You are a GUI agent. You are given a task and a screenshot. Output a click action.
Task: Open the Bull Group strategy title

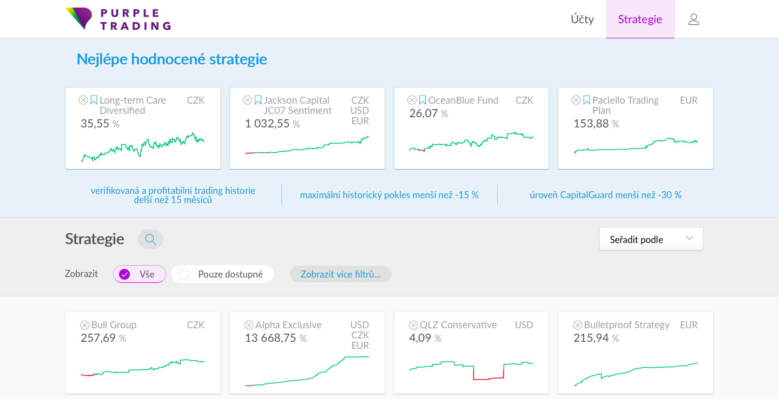tap(114, 325)
